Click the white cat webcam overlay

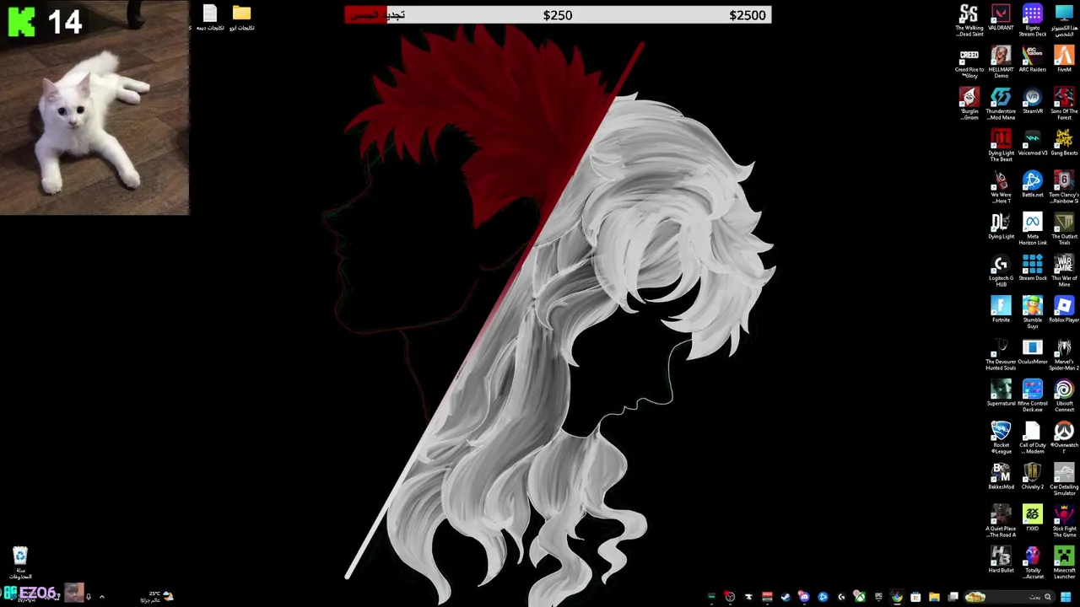pos(95,108)
